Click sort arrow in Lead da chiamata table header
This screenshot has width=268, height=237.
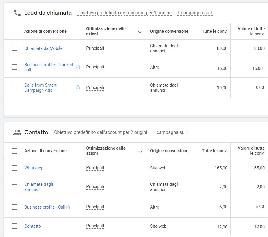click(140, 31)
